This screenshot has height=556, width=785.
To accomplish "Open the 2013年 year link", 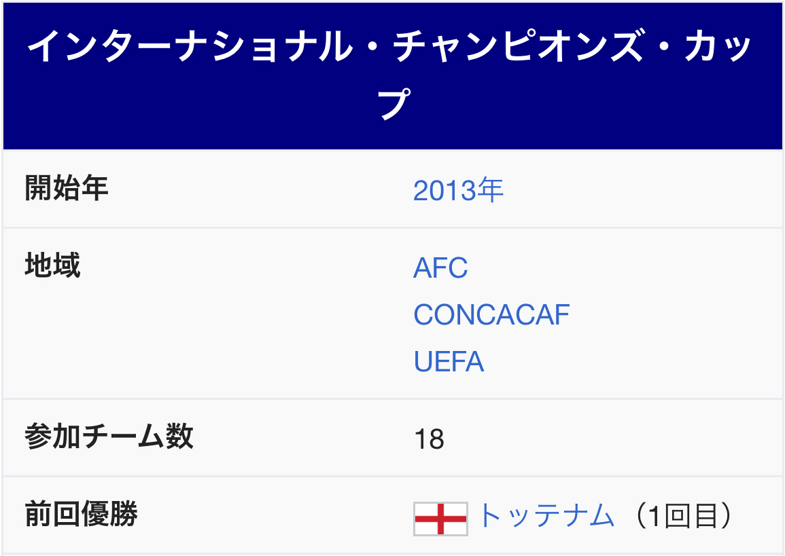I will pos(458,191).
